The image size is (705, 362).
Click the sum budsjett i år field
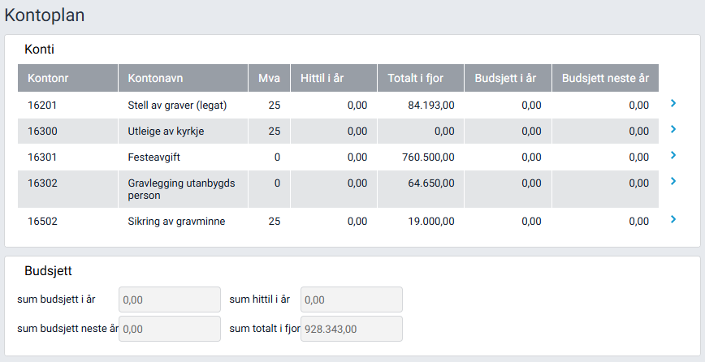point(170,300)
